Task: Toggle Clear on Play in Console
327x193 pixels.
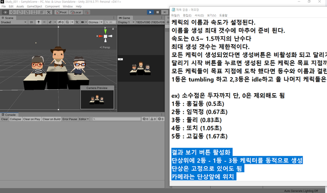Action: [x=31, y=119]
